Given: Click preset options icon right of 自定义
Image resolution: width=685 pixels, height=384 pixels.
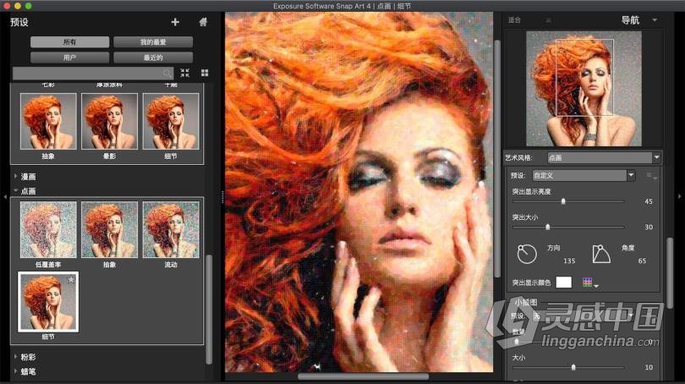Looking at the screenshot, I should (x=651, y=176).
